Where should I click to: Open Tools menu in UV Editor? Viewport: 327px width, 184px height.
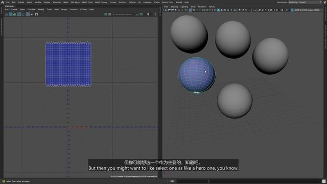pos(49,10)
